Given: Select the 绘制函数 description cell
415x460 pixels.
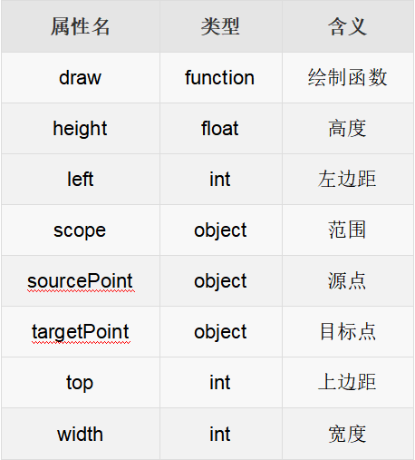Looking at the screenshot, I should (x=348, y=78).
